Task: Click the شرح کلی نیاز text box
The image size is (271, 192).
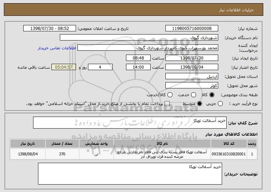Action: pyautogui.click(x=130, y=123)
